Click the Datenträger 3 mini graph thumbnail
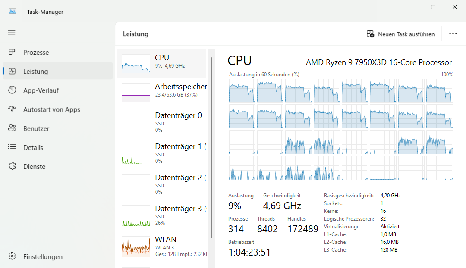 point(136,215)
